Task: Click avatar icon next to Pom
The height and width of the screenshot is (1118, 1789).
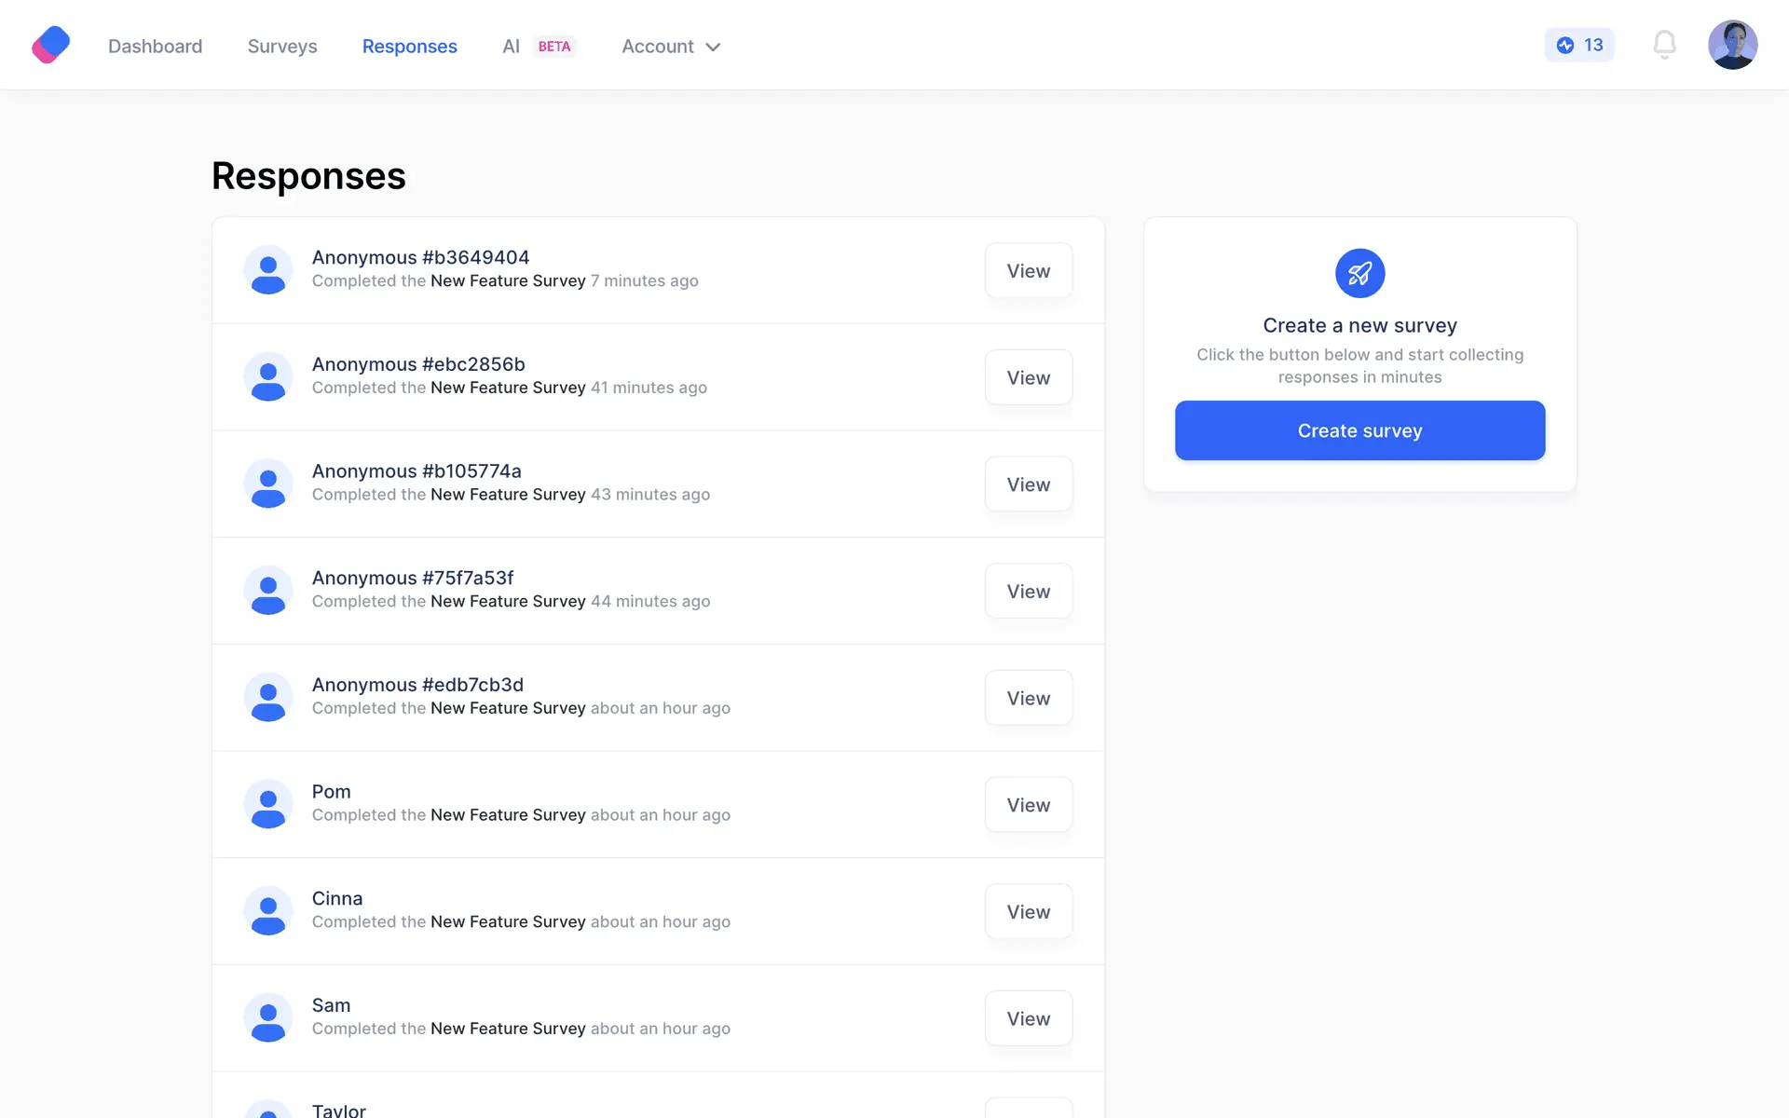Action: 268,804
